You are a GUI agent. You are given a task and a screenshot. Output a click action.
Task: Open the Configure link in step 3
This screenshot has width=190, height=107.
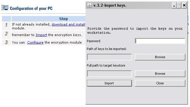35,42
